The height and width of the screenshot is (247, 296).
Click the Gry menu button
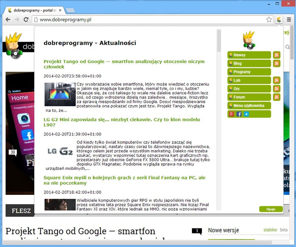point(249,89)
